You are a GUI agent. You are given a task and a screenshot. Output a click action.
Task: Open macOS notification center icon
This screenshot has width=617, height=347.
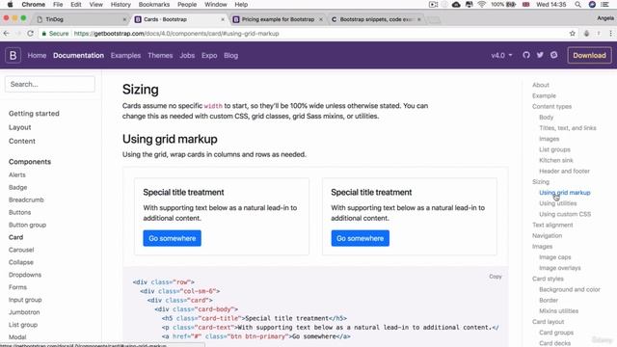click(x=604, y=4)
